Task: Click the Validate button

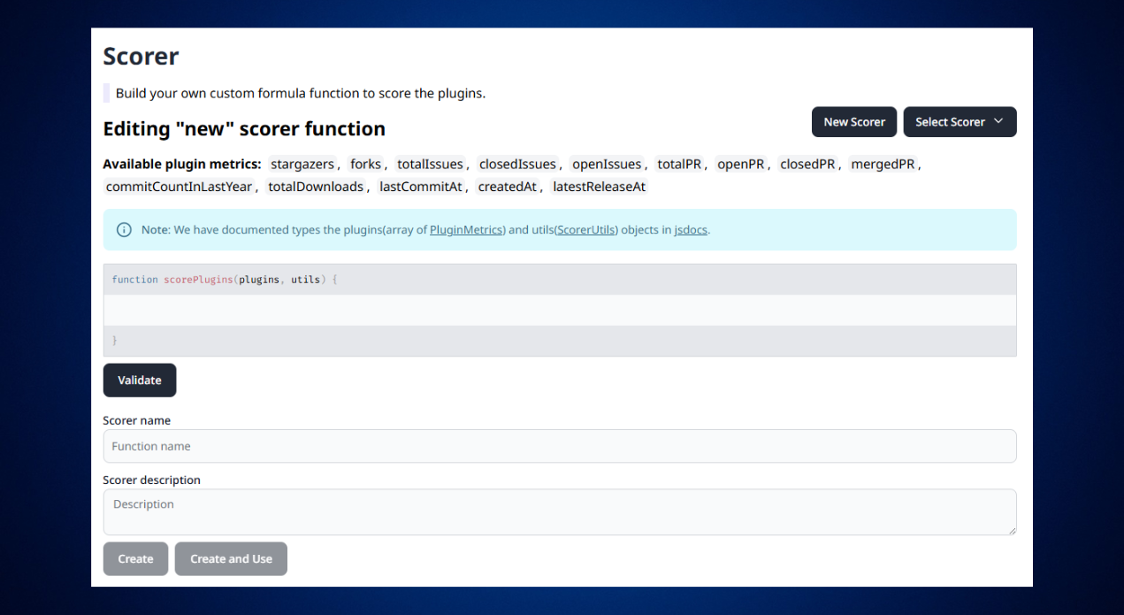Action: 139,380
